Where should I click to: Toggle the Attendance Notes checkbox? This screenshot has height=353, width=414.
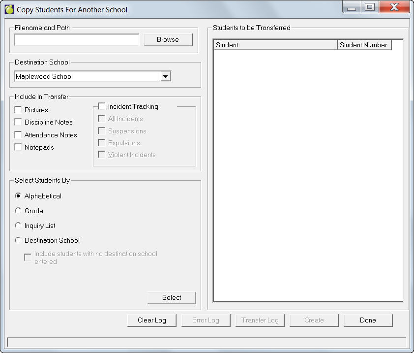[x=19, y=135]
